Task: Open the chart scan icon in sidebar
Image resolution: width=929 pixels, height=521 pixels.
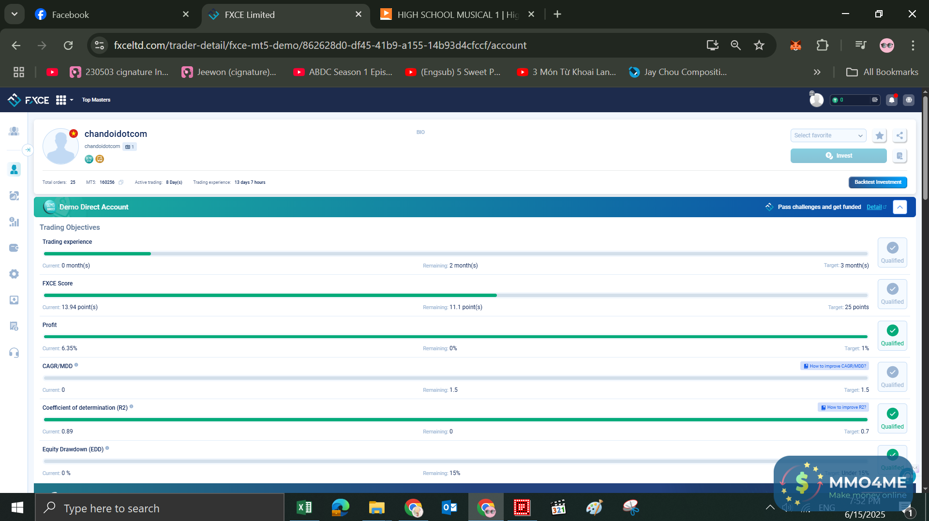Action: [14, 195]
